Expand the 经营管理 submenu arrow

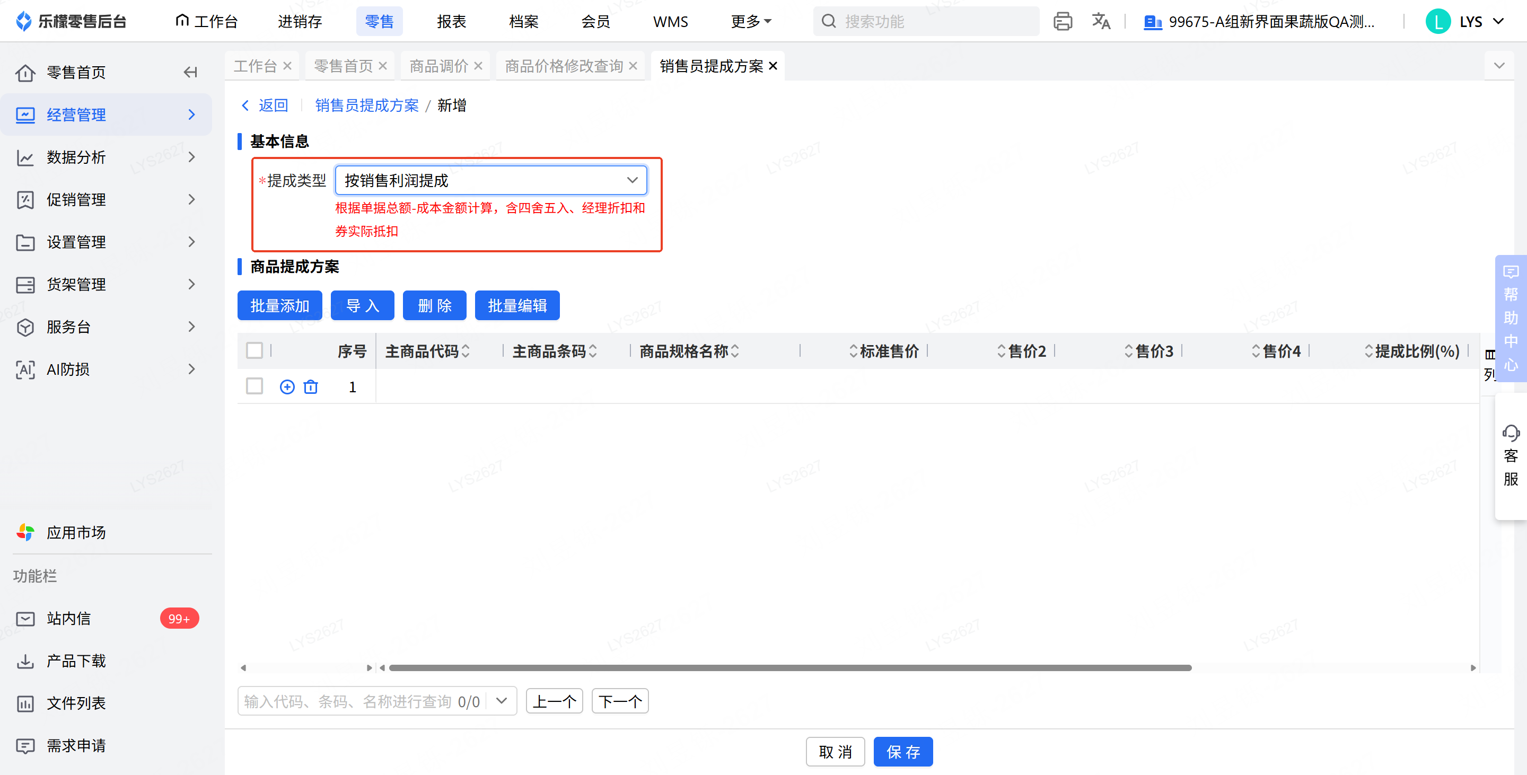tap(191, 115)
